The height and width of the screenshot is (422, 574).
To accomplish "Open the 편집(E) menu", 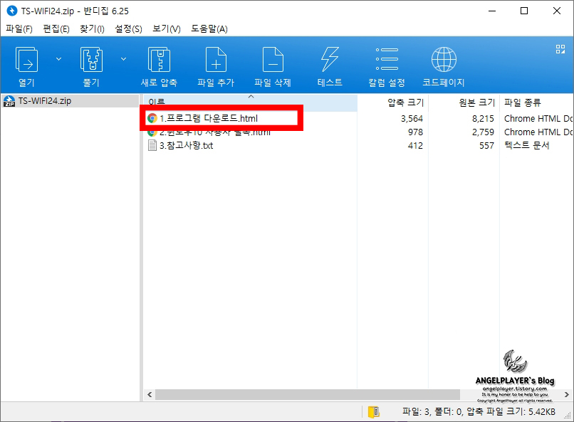I will click(56, 29).
